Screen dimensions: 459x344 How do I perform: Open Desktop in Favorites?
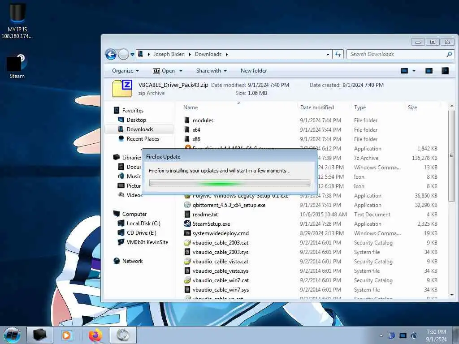point(136,120)
